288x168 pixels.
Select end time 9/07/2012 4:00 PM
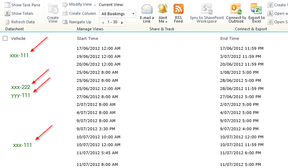coord(239,129)
